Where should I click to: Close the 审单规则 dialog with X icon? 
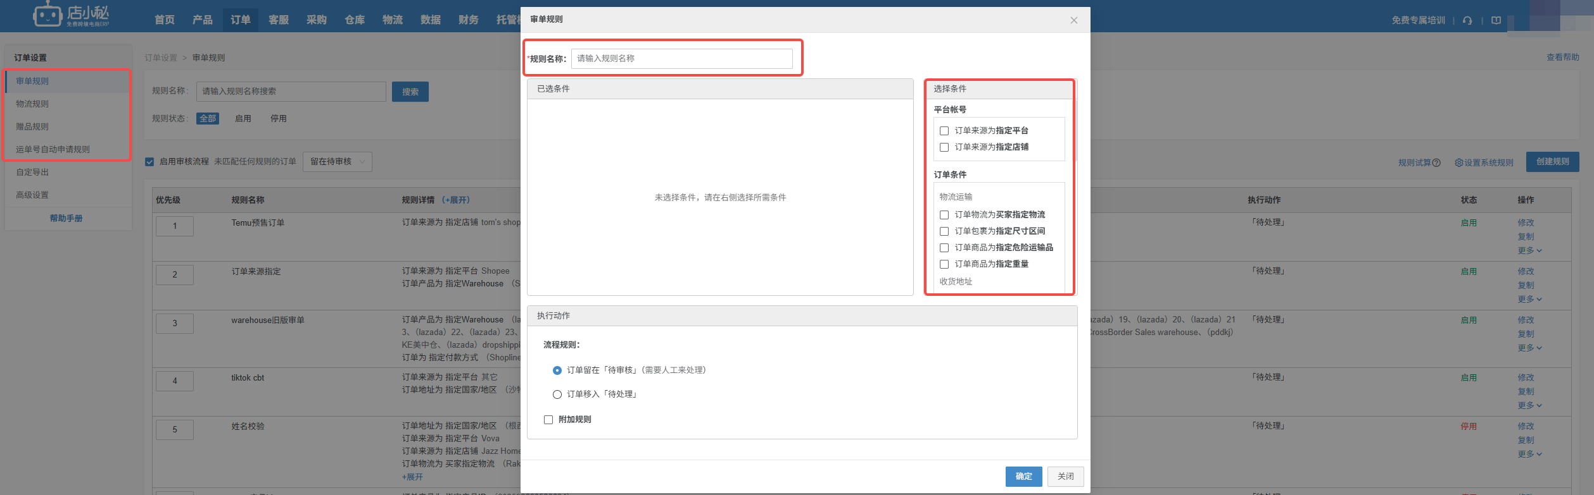pos(1074,20)
